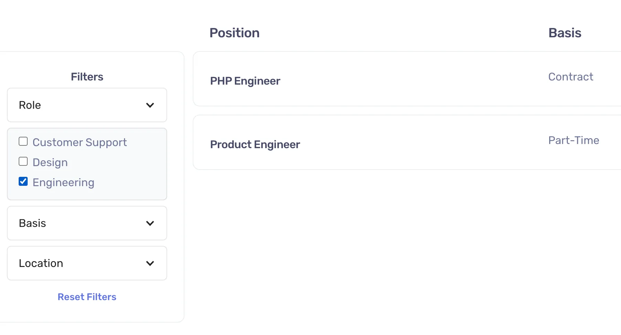Click the Filters panel heading
The width and height of the screenshot is (621, 335).
(87, 77)
